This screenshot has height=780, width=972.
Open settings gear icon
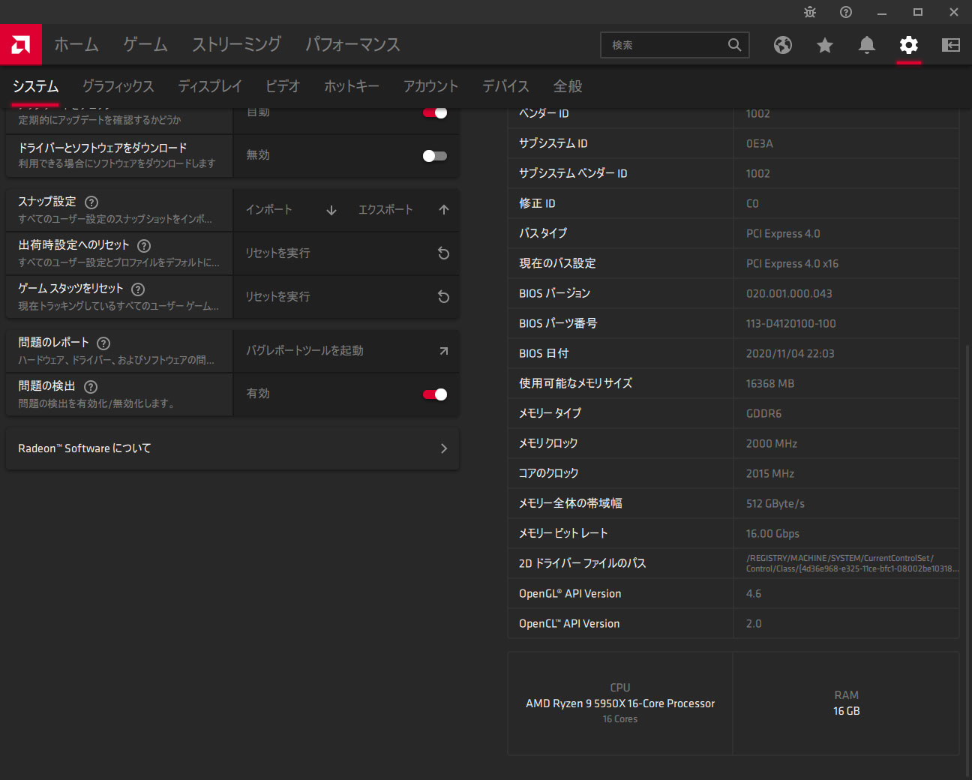[x=909, y=45]
